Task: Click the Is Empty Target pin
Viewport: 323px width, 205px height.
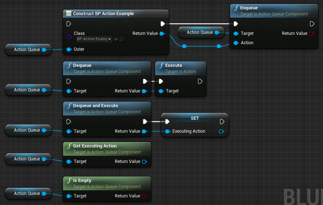Action: click(x=69, y=196)
